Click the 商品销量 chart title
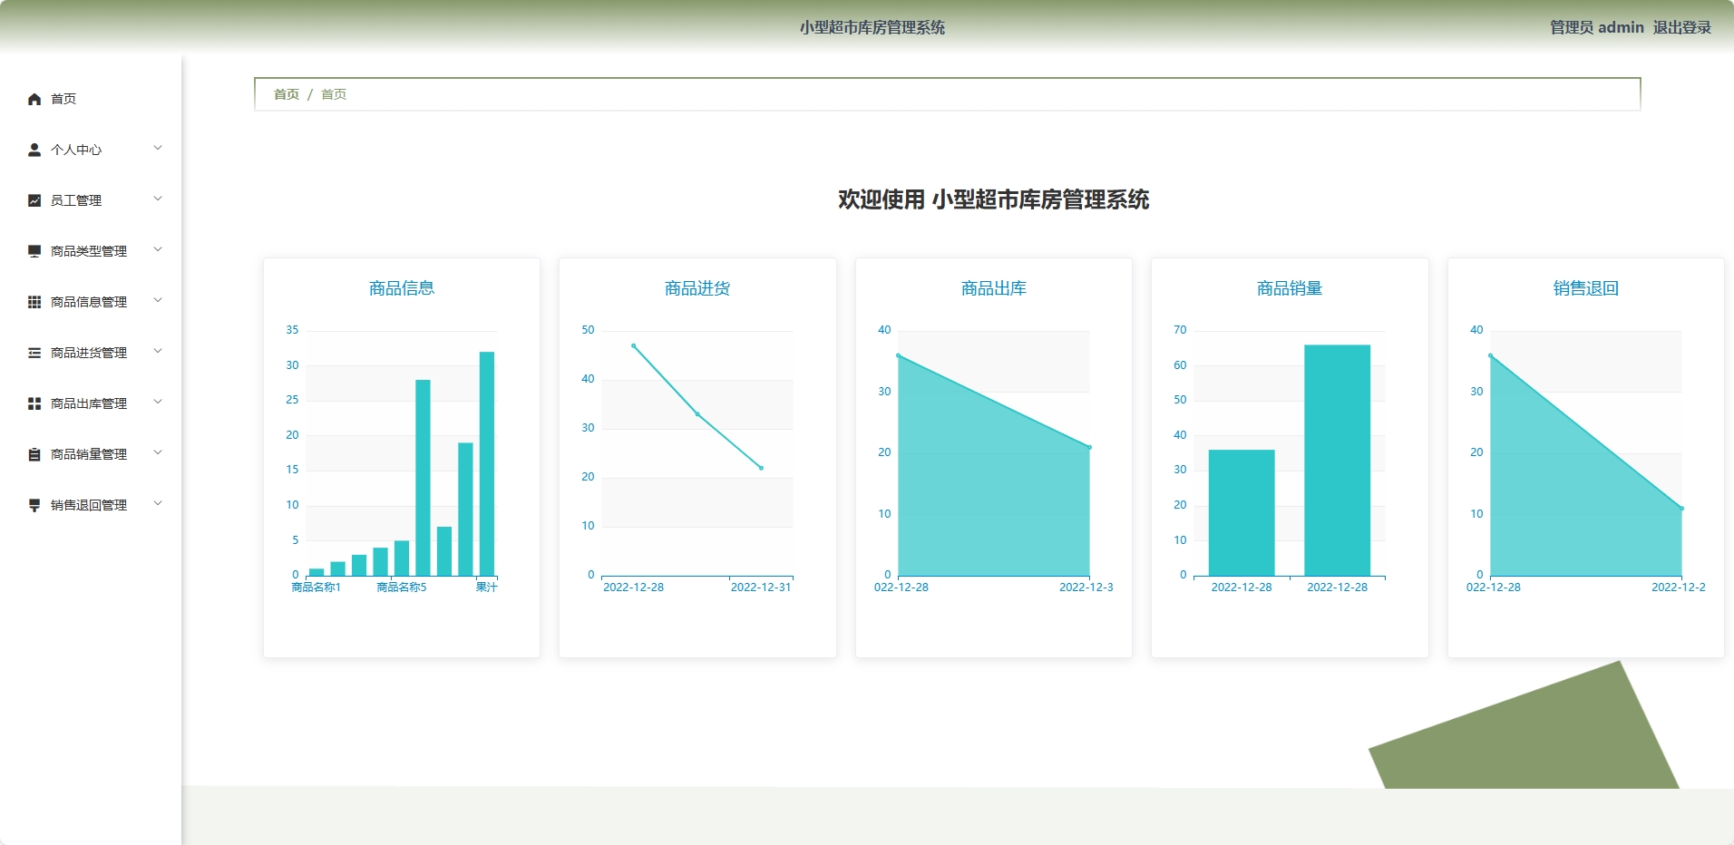Image resolution: width=1734 pixels, height=845 pixels. click(x=1290, y=288)
